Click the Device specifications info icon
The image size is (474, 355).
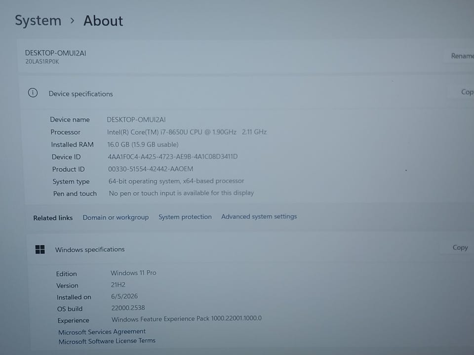point(33,93)
